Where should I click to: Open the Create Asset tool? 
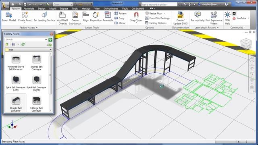coord(25,17)
